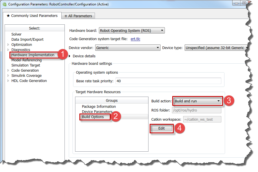258x172 pixels.
Task: Expand the Optimization tree node arrow
Action: pyautogui.click(x=8, y=45)
